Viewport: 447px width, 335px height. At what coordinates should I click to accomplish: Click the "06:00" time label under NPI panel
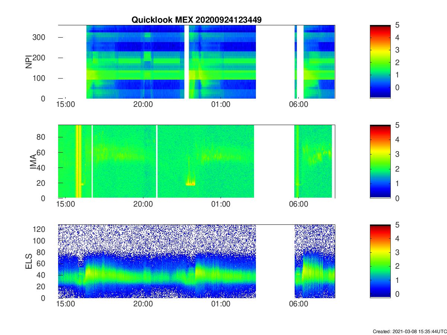pos(299,105)
